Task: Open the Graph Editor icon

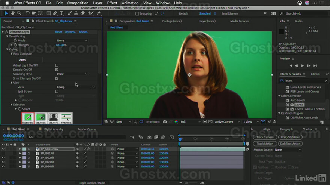Action: pos(171,137)
